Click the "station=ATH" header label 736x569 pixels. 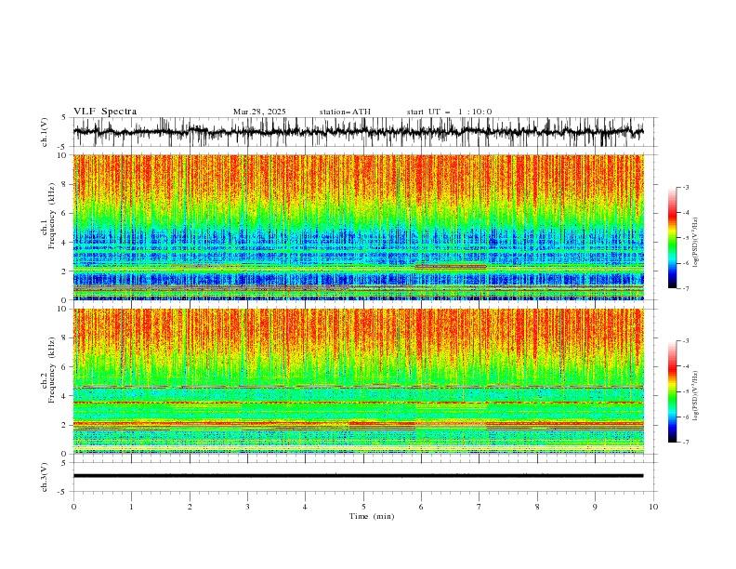click(345, 112)
